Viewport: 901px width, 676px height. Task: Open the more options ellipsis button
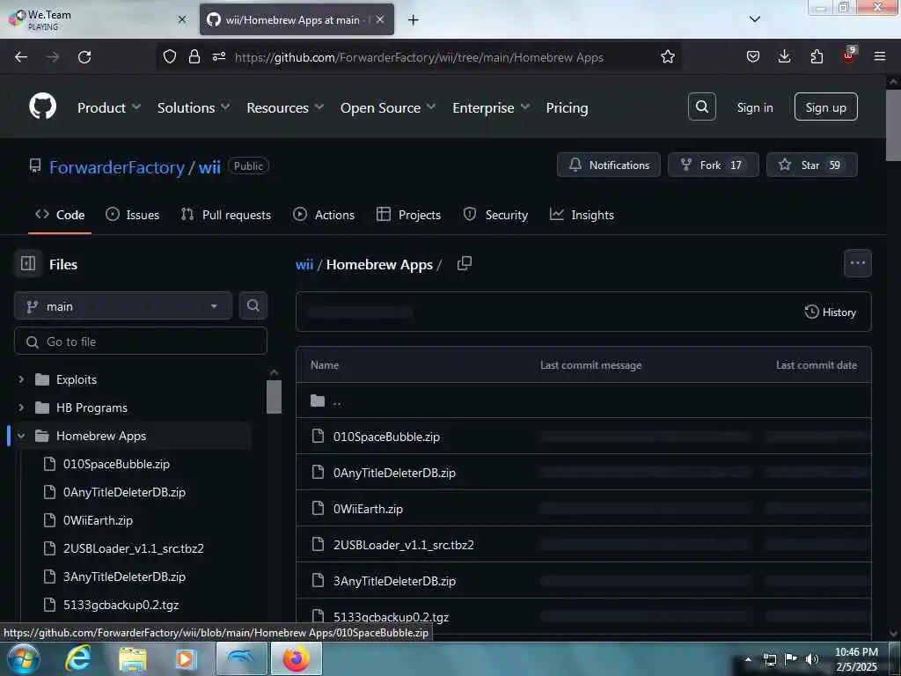(x=857, y=263)
